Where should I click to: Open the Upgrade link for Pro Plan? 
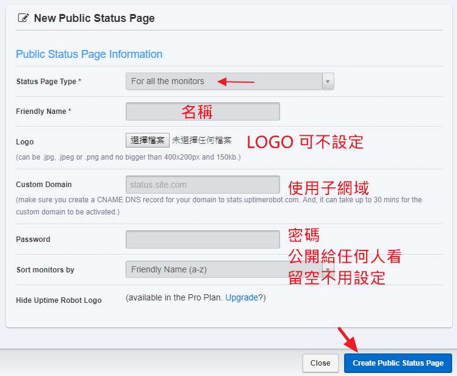(x=241, y=298)
